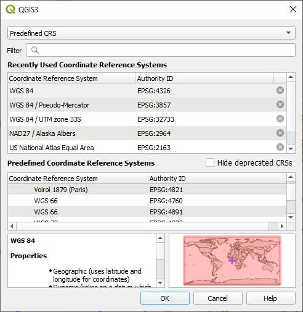Open the Predefined CRS dropdown

(x=151, y=33)
